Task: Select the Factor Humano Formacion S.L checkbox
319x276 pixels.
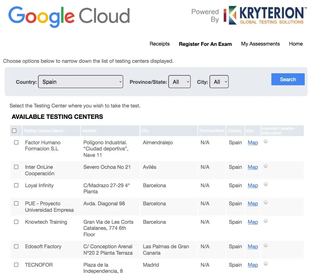Action: (x=16, y=143)
